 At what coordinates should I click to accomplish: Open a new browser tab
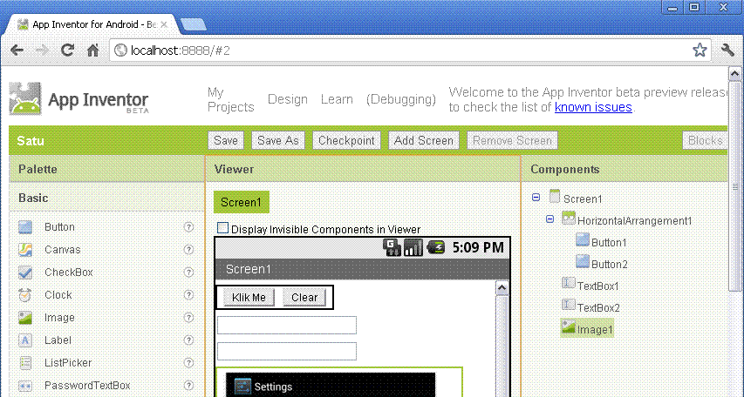(193, 24)
